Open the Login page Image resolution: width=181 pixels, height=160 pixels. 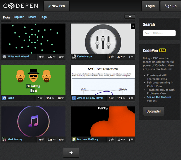click(150, 6)
